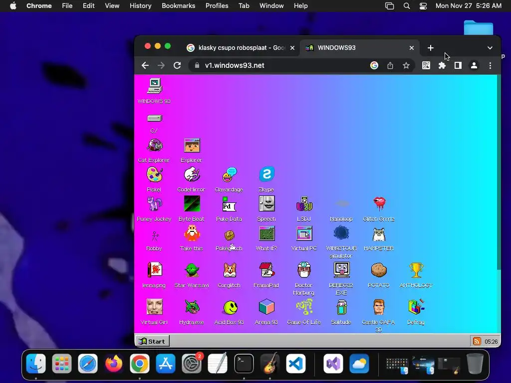This screenshot has height=383, width=511.
Task: Open WIN93TOUR simulator icon
Action: 341,233
